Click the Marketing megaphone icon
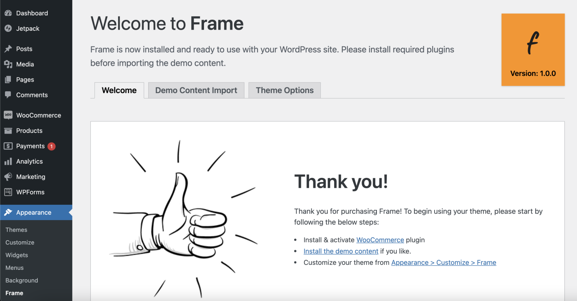The width and height of the screenshot is (577, 301). pyautogui.click(x=8, y=177)
